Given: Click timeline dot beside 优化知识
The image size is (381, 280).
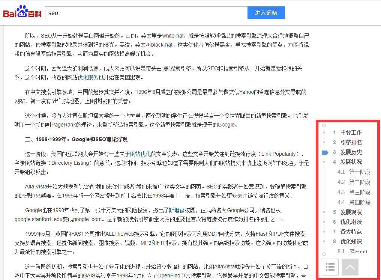Looking at the screenshot, I should [324, 242].
